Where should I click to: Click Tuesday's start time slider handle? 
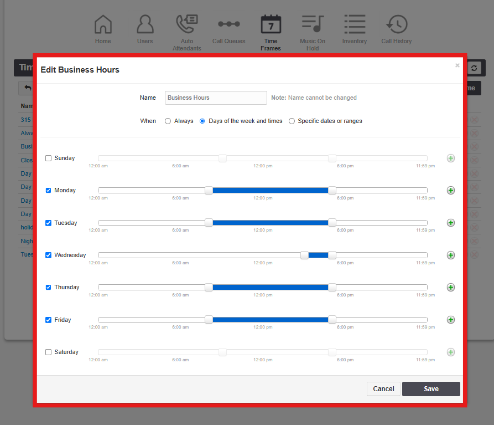(x=209, y=223)
